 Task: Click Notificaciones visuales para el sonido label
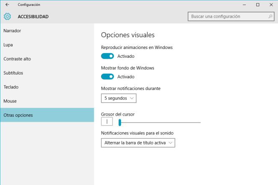pos(137,133)
